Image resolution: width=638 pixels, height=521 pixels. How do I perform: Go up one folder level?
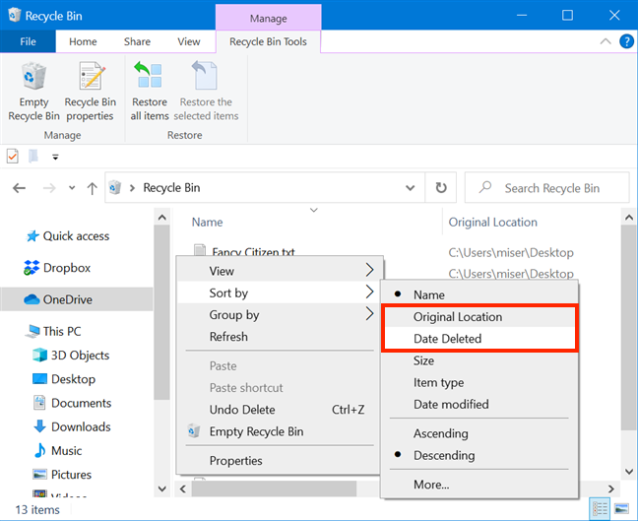click(93, 188)
